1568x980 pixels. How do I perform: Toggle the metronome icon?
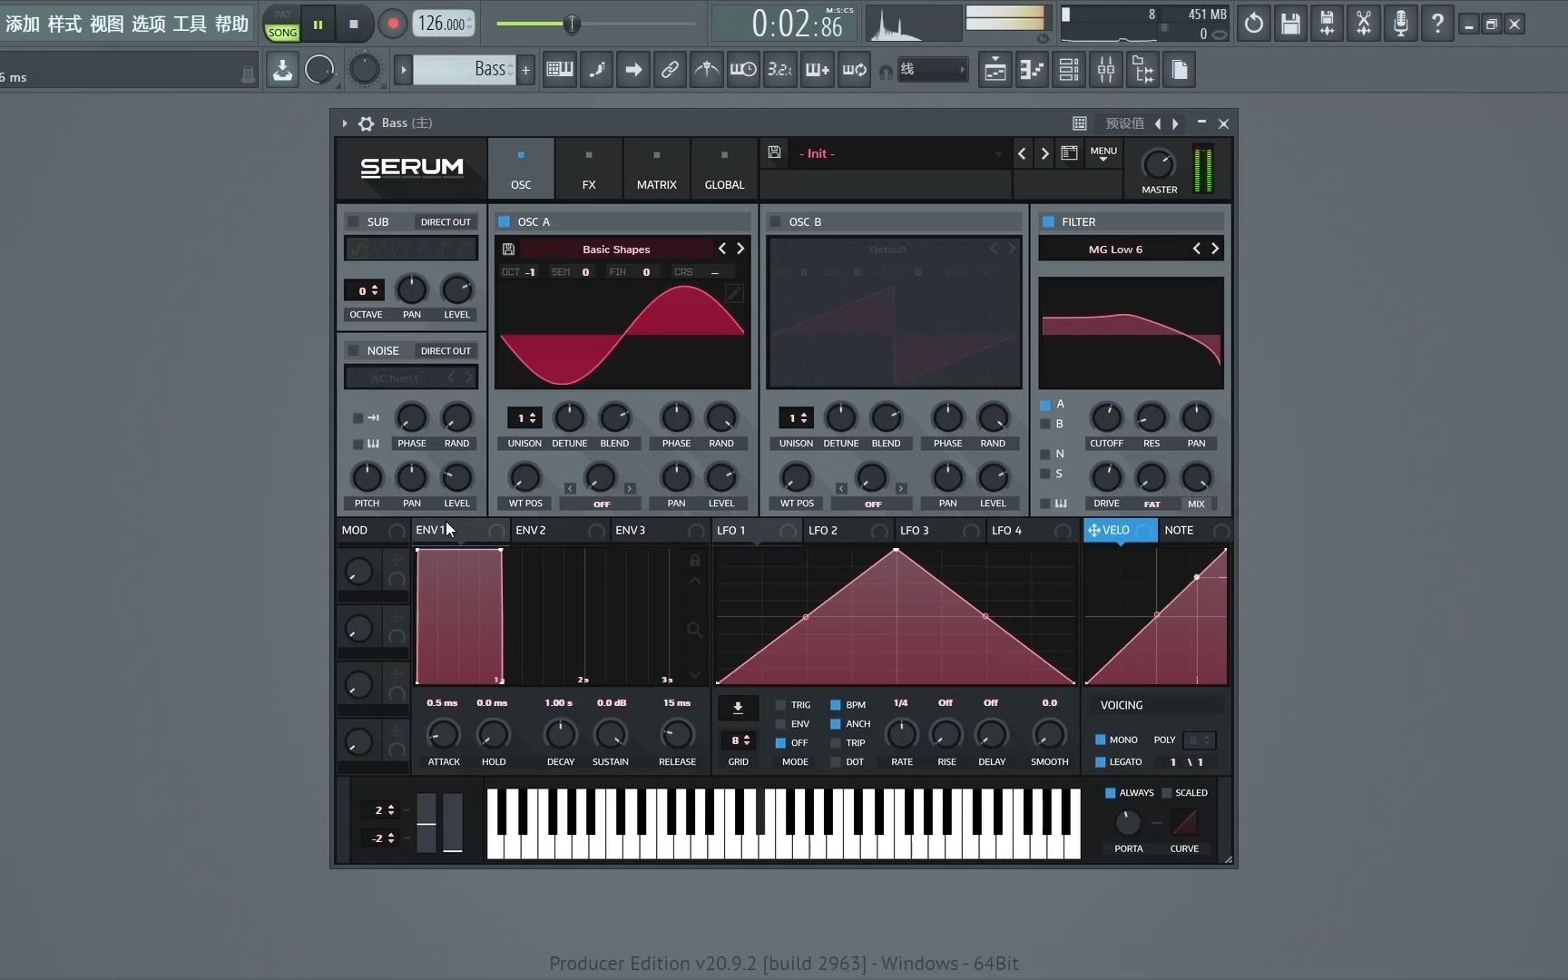707,70
